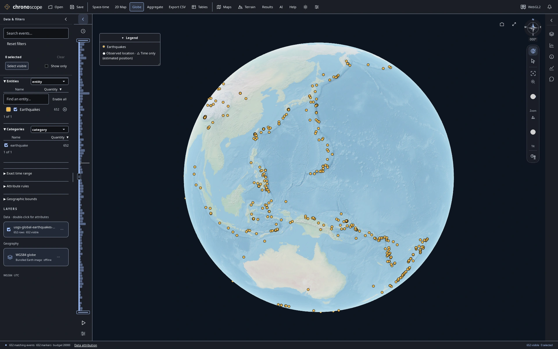Open the Help menu
This screenshot has height=349, width=558.
pos(293,7)
